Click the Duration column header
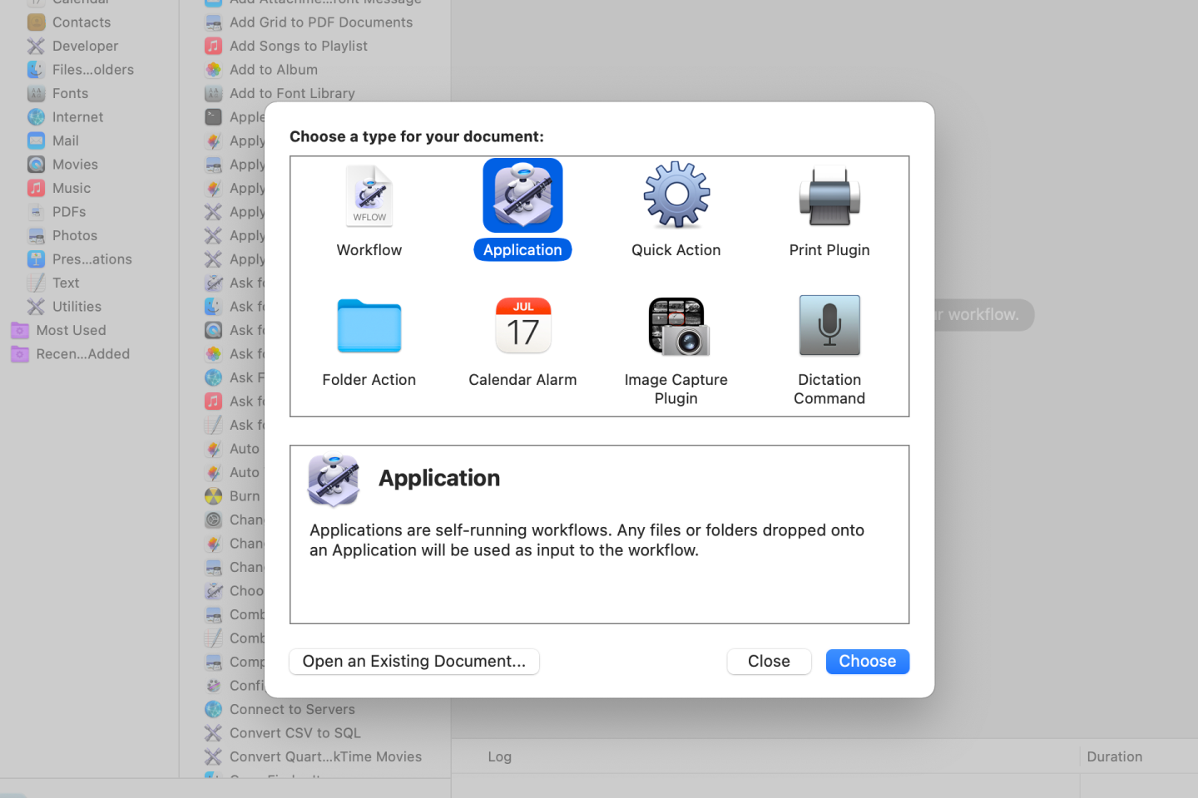Viewport: 1198px width, 798px height. pyautogui.click(x=1114, y=756)
